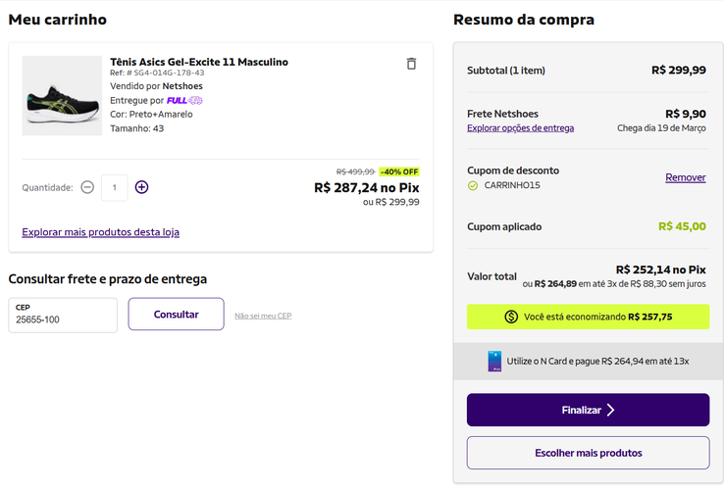Open Explorar mais produtos desta loja link
Image resolution: width=724 pixels, height=490 pixels.
pyautogui.click(x=101, y=232)
